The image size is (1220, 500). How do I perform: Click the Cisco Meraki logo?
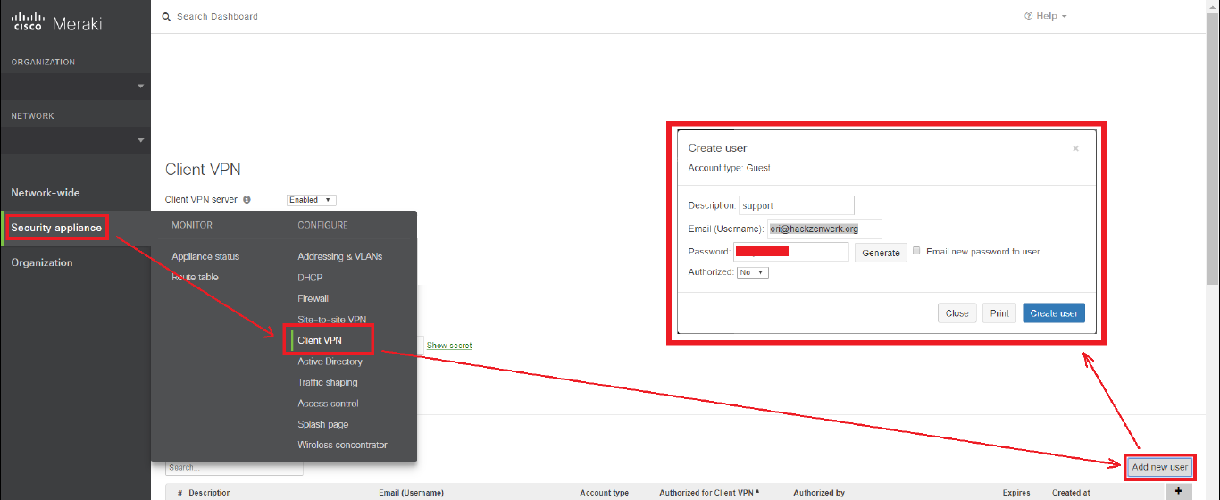[56, 21]
